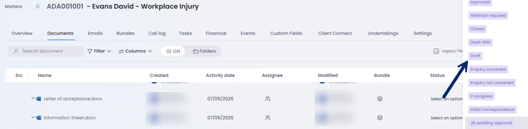Go to the Financial tab
This screenshot has width=528, height=129.
(216, 33)
